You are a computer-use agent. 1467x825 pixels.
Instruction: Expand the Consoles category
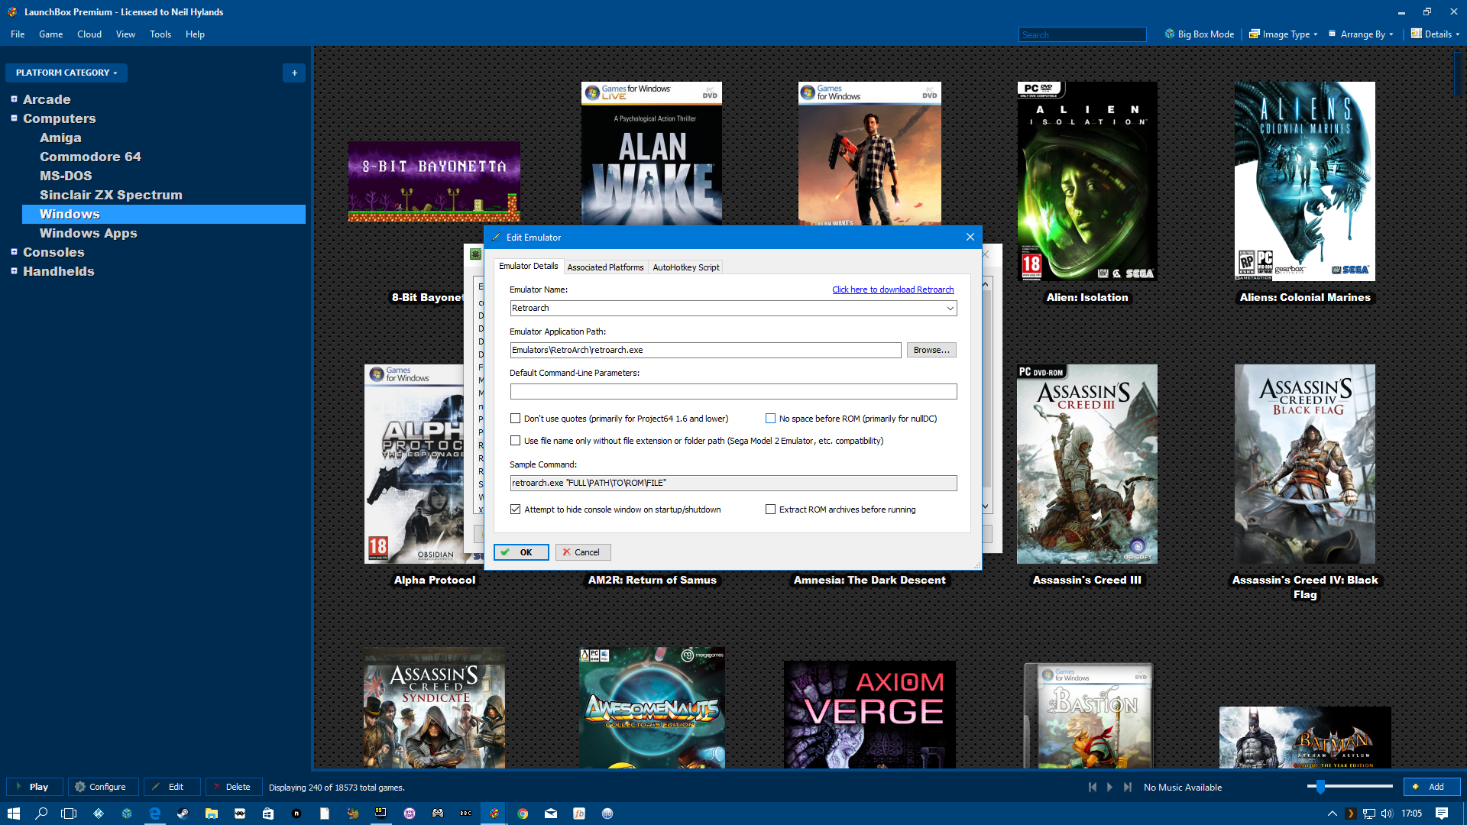[x=14, y=252]
